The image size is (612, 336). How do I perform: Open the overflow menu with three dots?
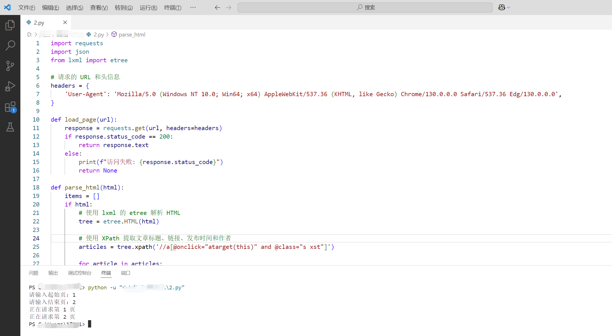tap(193, 8)
